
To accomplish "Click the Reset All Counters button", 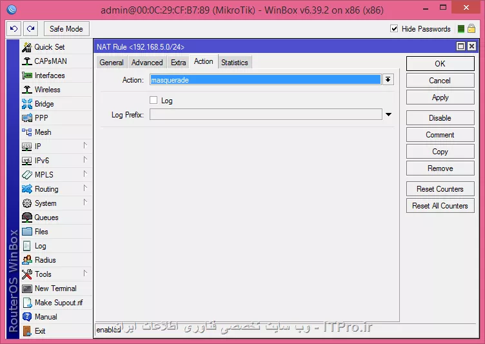I will 440,206.
